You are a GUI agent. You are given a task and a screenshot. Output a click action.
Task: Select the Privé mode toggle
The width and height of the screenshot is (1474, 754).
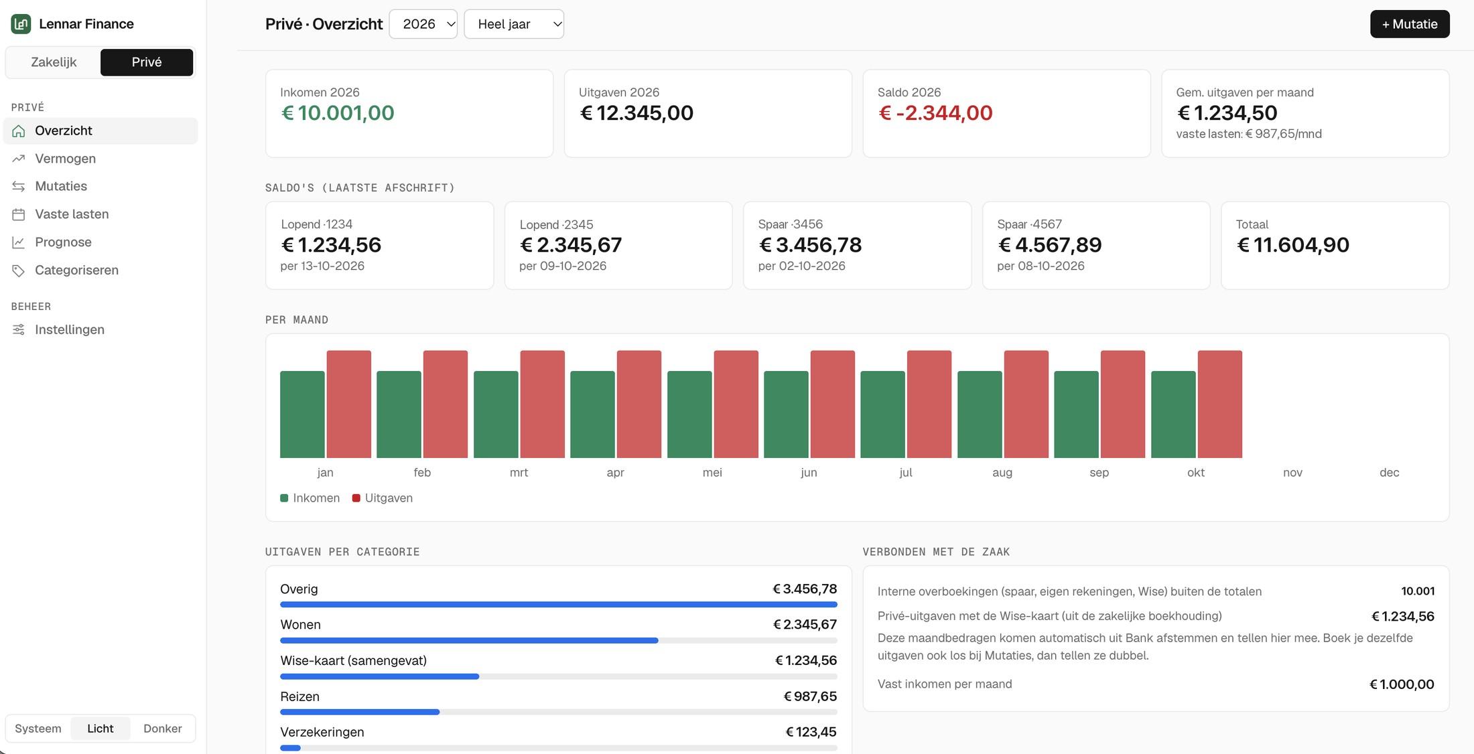[147, 62]
